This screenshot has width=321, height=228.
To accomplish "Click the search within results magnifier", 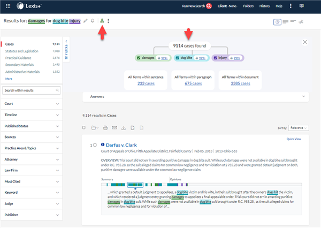I will (x=57, y=90).
